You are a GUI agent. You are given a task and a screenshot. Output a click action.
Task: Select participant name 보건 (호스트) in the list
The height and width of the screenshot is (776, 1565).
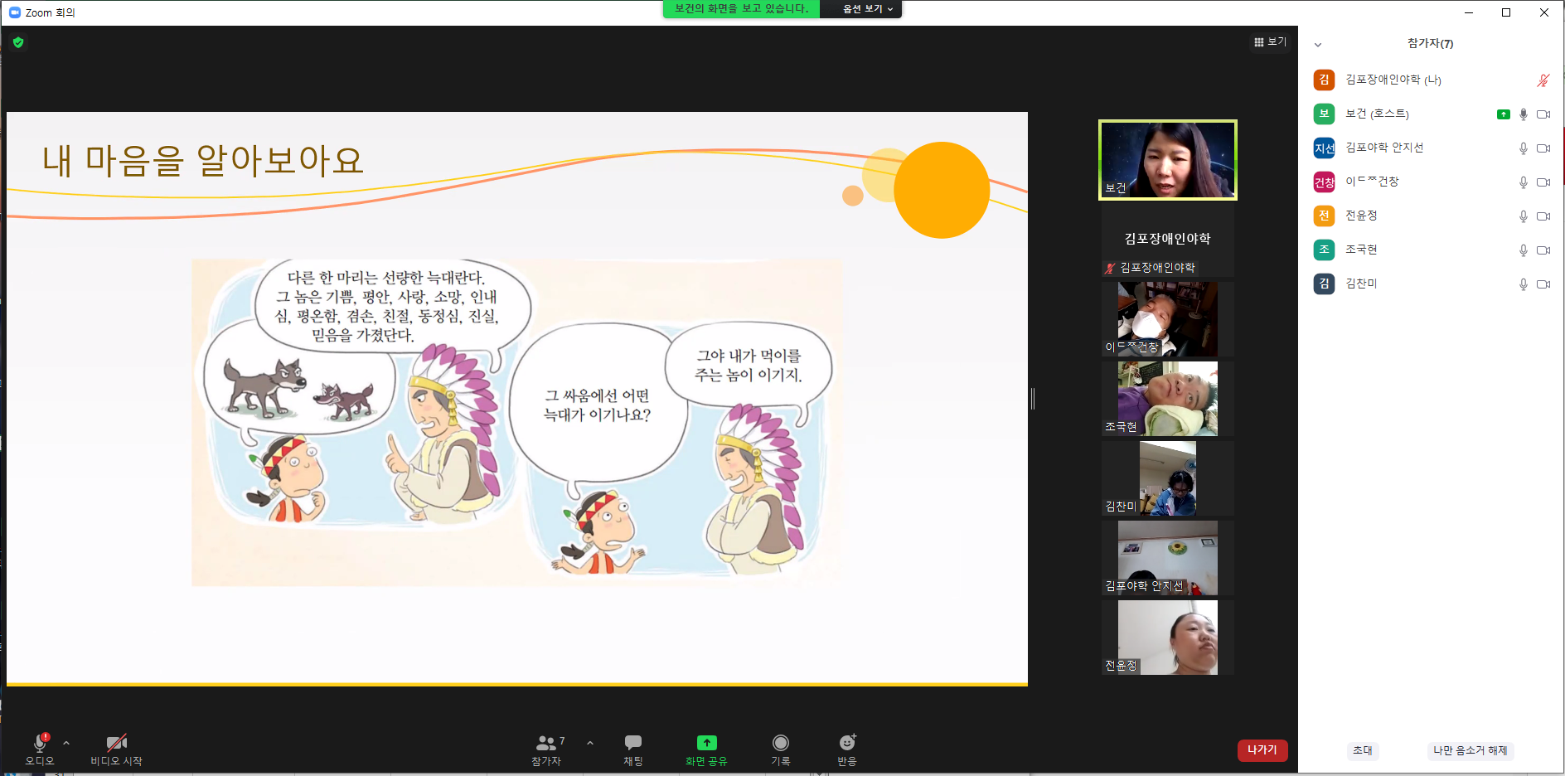[1378, 114]
